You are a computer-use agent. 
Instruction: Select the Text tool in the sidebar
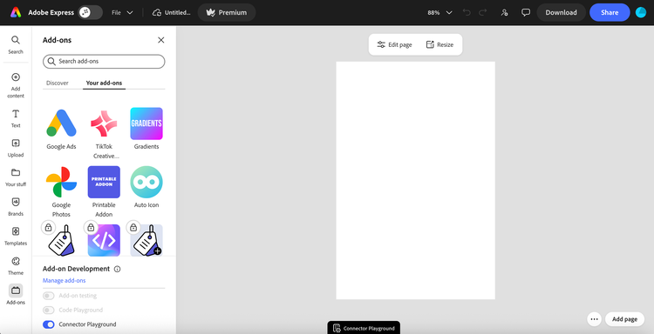[x=16, y=118]
